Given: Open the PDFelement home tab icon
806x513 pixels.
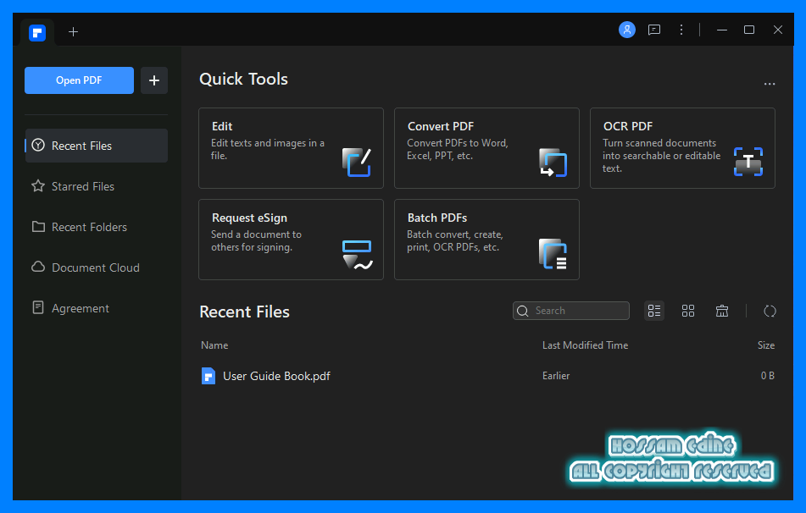Looking at the screenshot, I should pyautogui.click(x=37, y=33).
